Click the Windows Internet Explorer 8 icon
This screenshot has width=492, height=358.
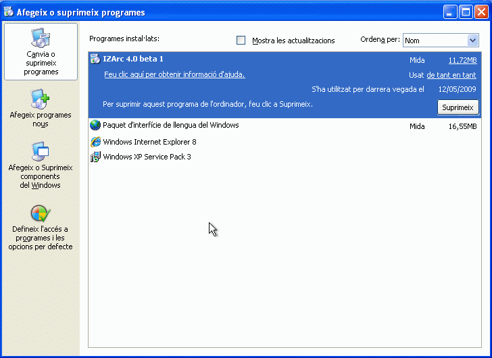tap(95, 142)
